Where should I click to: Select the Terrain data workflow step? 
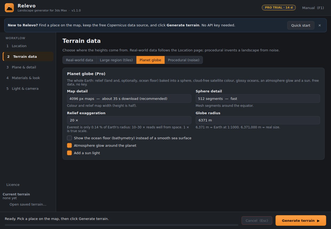pos(28,56)
